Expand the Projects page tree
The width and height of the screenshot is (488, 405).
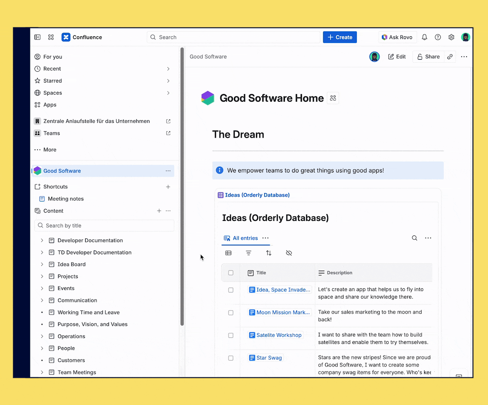[42, 277]
